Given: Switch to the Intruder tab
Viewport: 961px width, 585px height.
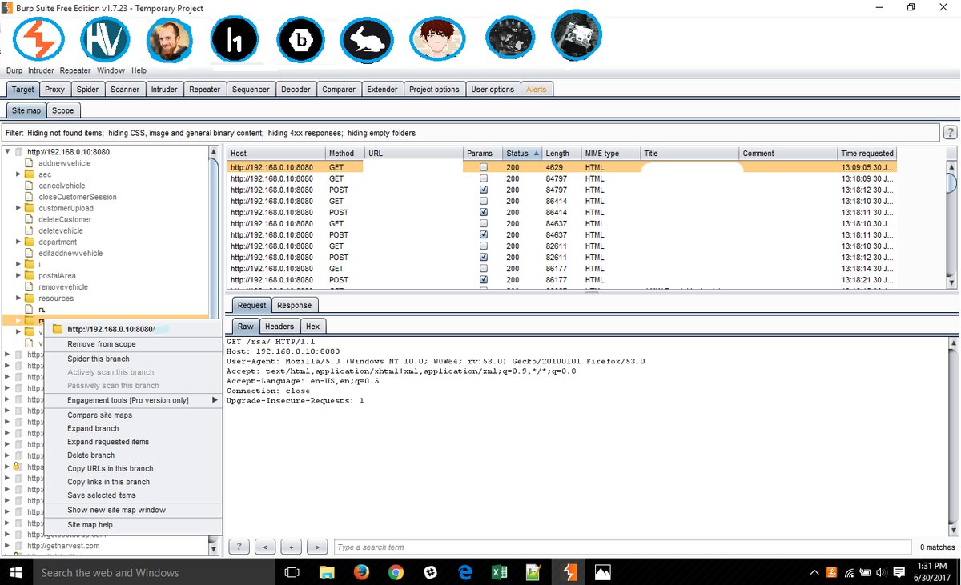Looking at the screenshot, I should point(164,90).
